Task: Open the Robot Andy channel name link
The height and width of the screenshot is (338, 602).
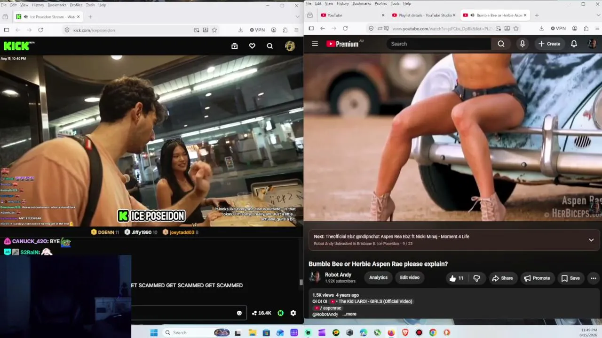Action: pos(338,275)
